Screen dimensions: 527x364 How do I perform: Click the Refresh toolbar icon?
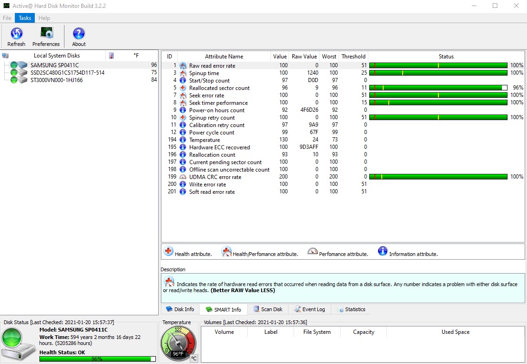[x=16, y=33]
